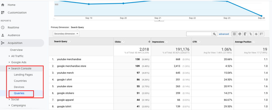This screenshot has width=272, height=110.
Task: Select the data table grid view
Action: [x=234, y=34]
